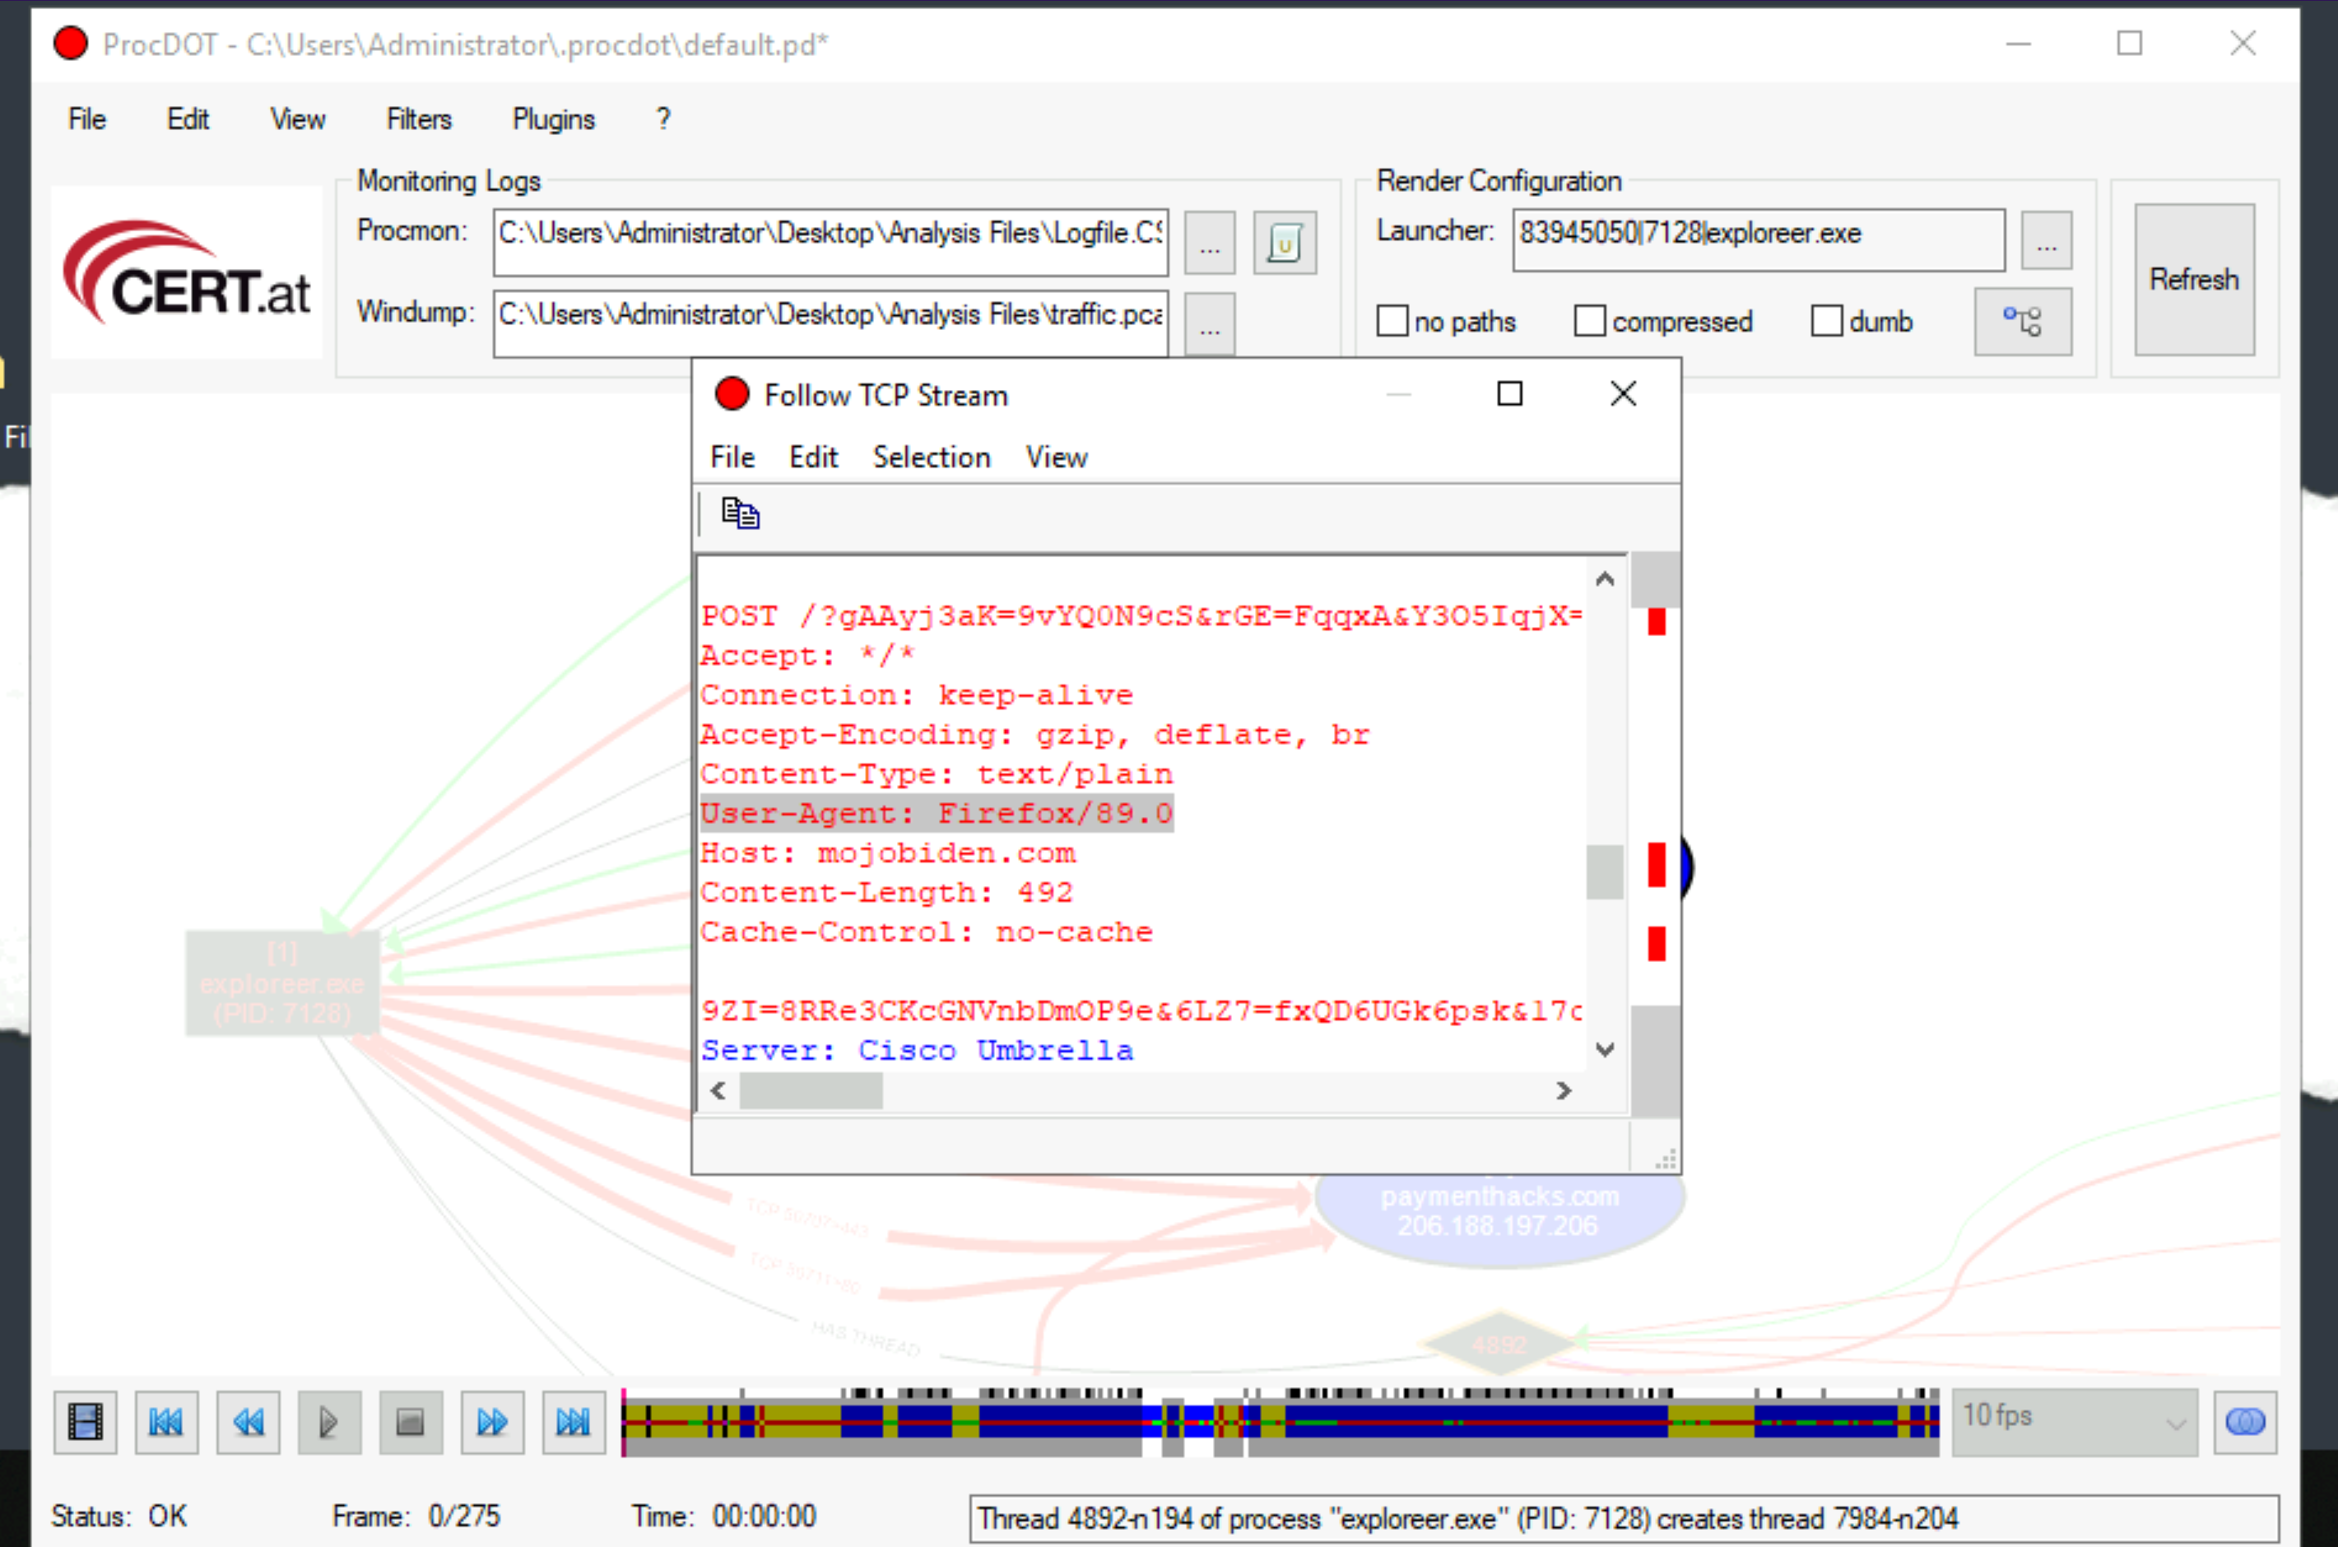Click the red icon in Follow TCP Stream title
This screenshot has width=2338, height=1547.
coord(732,393)
